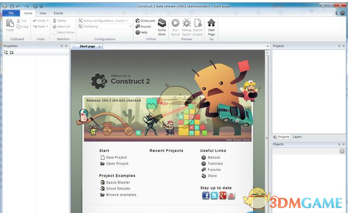
Task: Close the Properties panel
Action: point(66,46)
